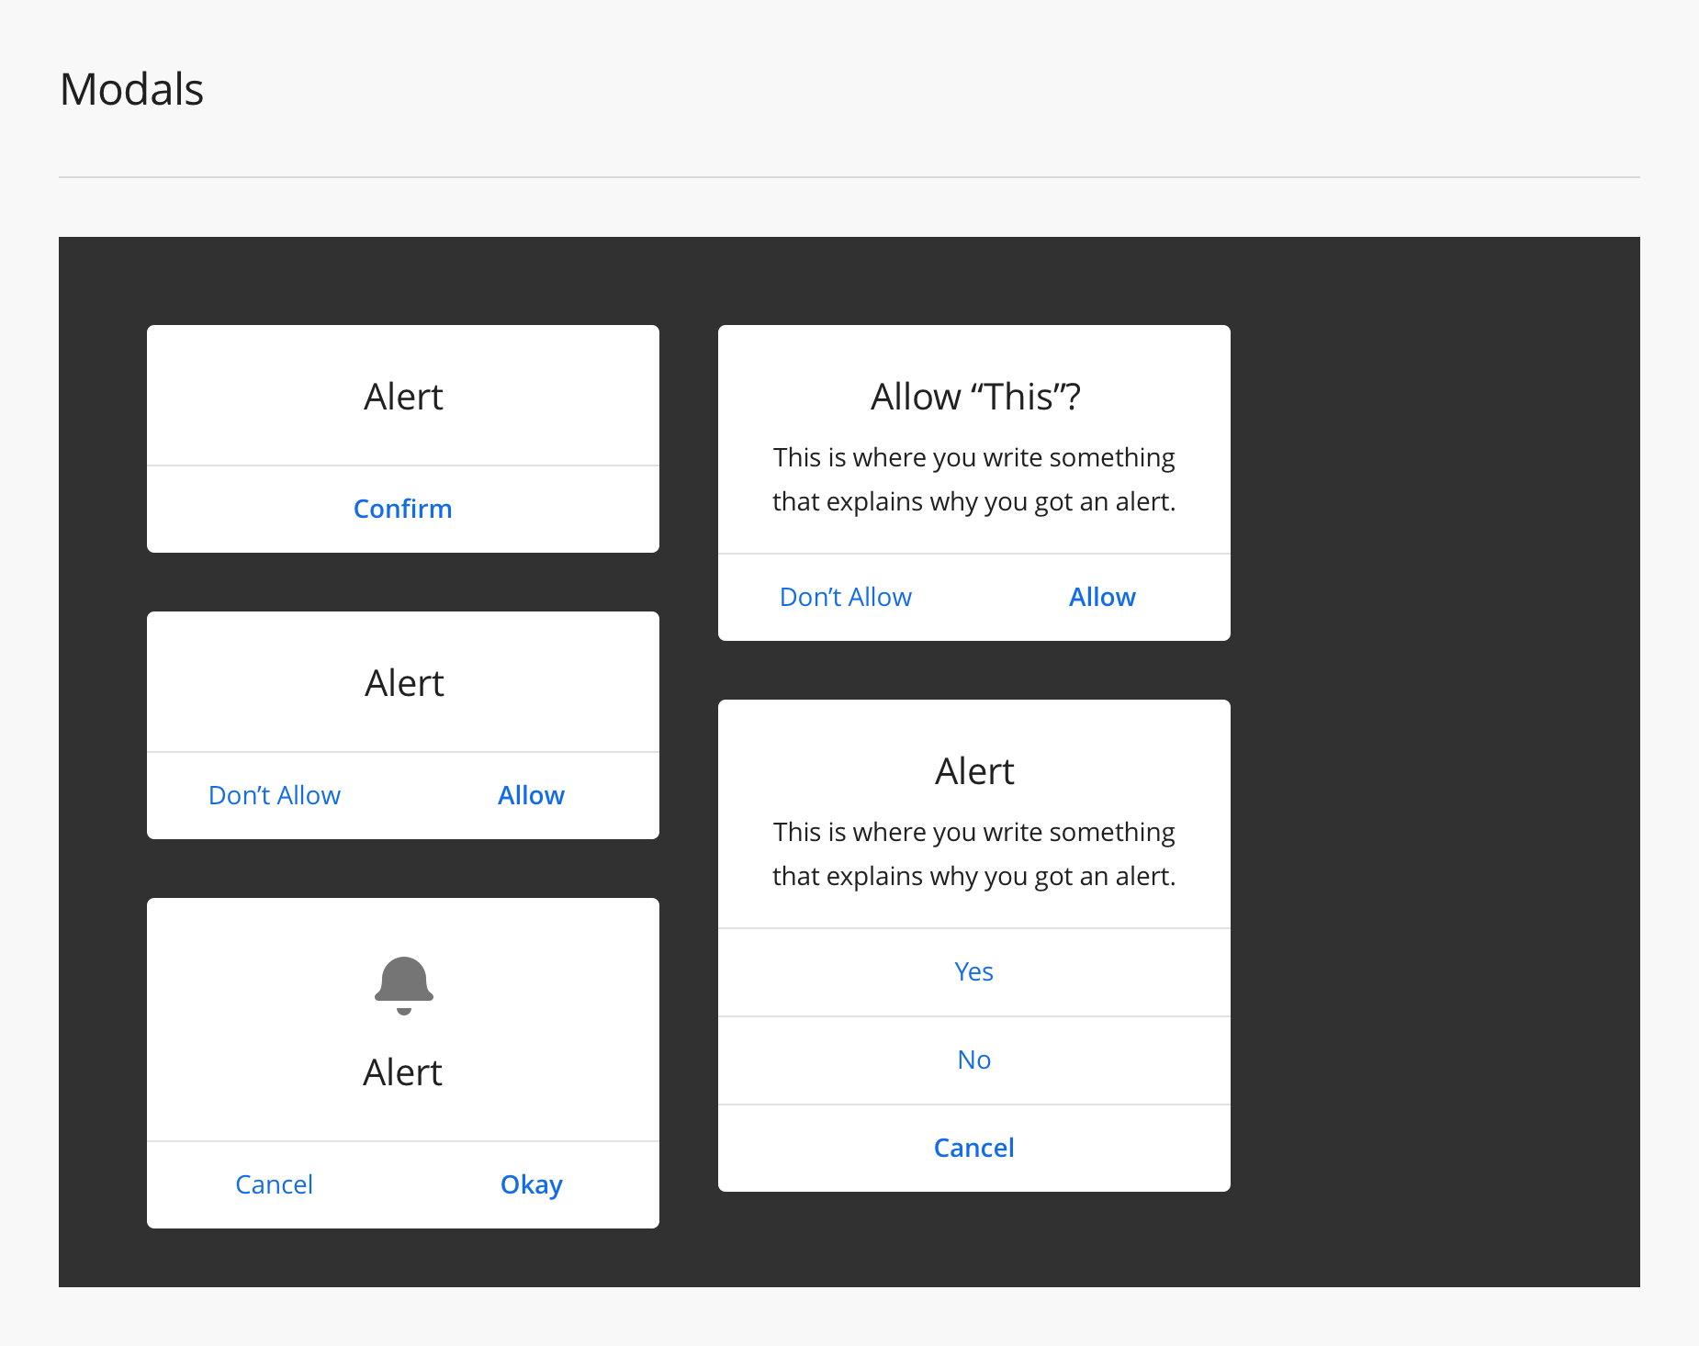Click explanation text in the 'Allow "This"?' modal
The width and height of the screenshot is (1699, 1346).
coord(973,479)
